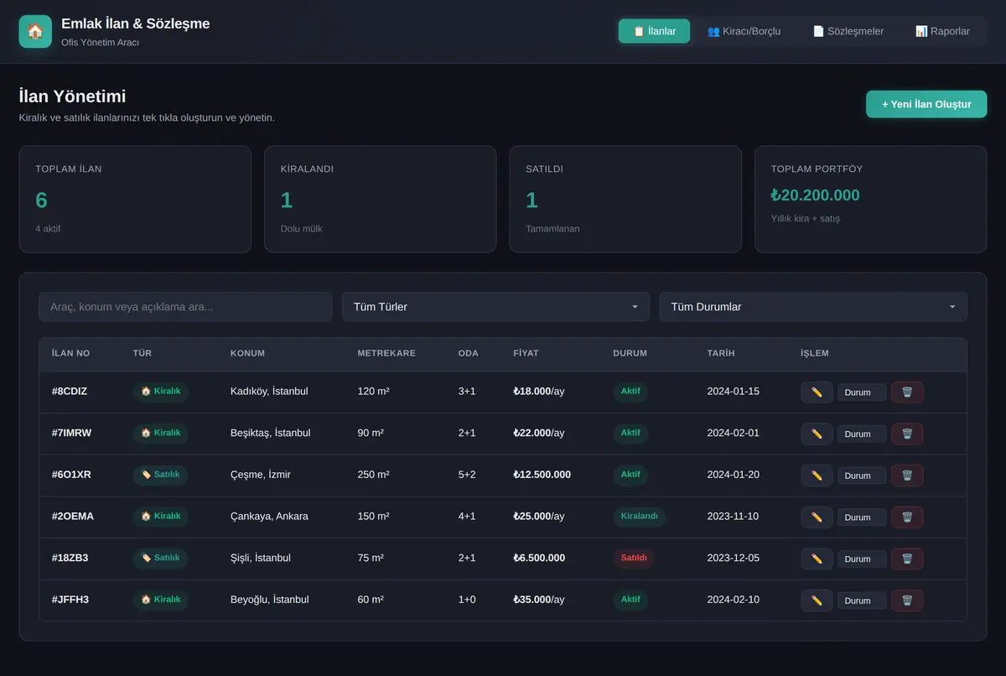Screen dimensions: 1006x676
Task: Click the pencil icon on the #18ZB3 row
Action: coord(817,559)
